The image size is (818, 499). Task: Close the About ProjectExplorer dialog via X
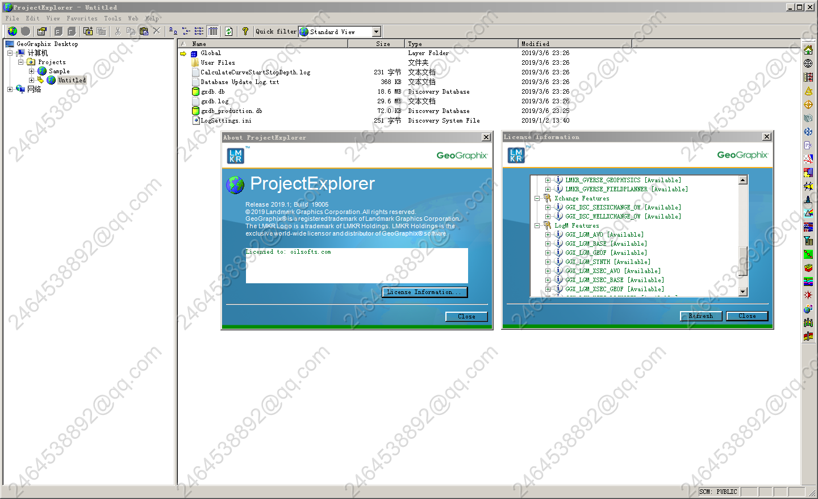[x=486, y=137]
